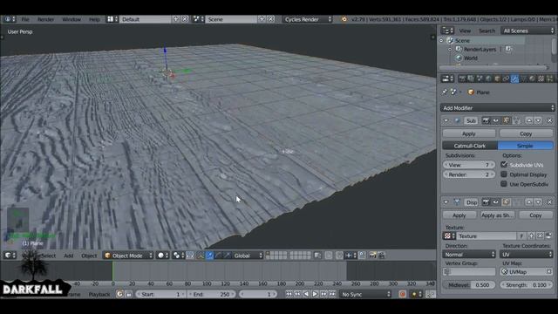This screenshot has height=314, width=558.
Task: Collapse the Scene tree item
Action: tap(442, 41)
